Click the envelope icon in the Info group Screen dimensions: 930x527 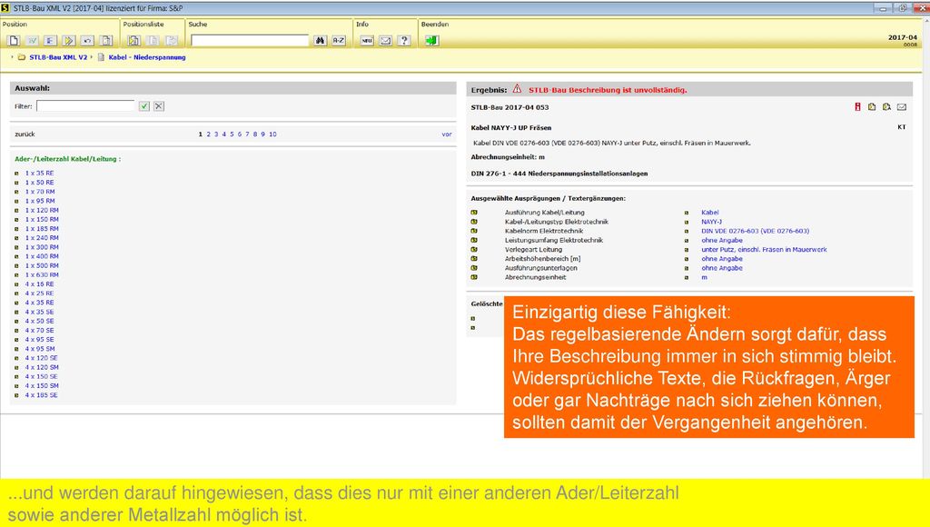[385, 40]
